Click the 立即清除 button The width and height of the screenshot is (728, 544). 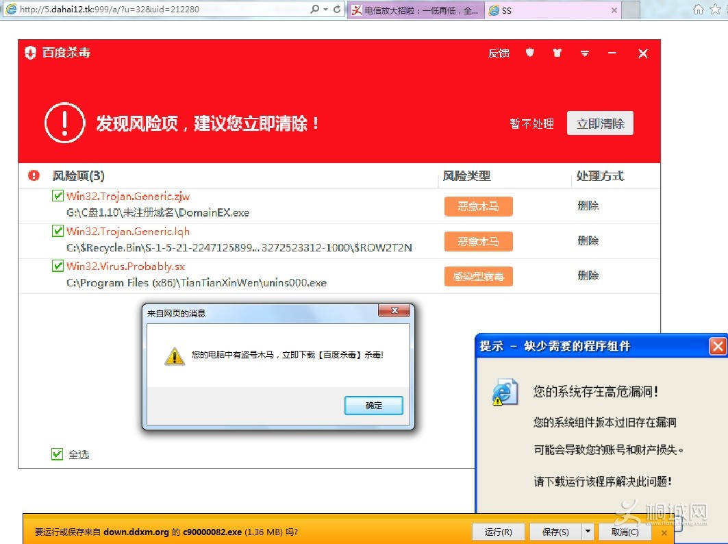(600, 123)
